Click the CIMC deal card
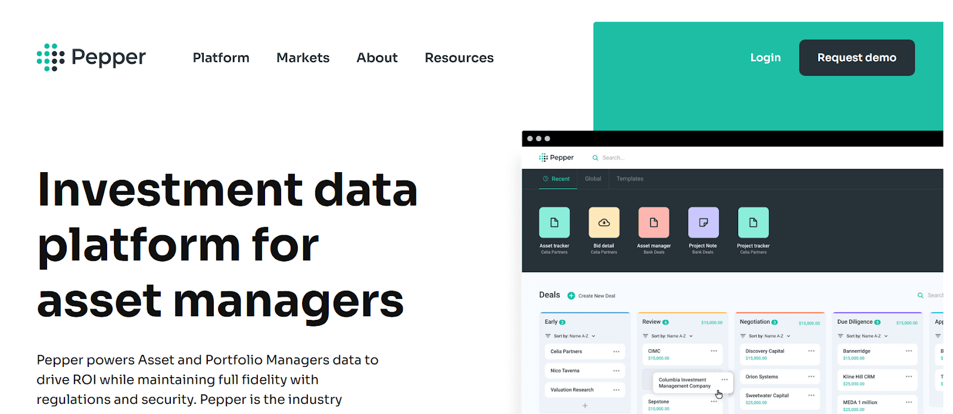The height and width of the screenshot is (414, 953). (682, 354)
